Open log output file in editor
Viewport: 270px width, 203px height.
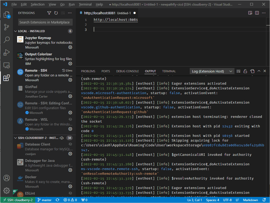pos(252,71)
